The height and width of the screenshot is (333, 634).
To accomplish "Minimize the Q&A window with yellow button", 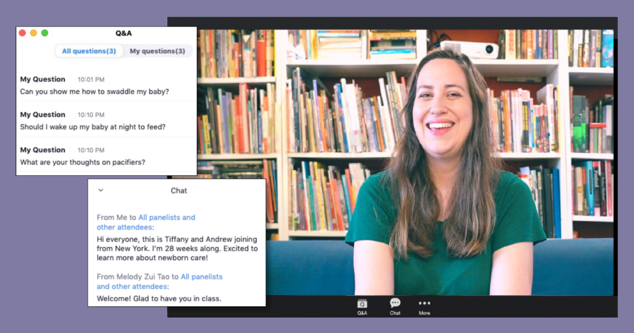I will tap(33, 33).
